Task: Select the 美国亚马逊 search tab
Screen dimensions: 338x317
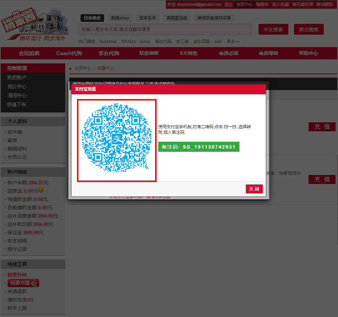Action: pos(177,18)
